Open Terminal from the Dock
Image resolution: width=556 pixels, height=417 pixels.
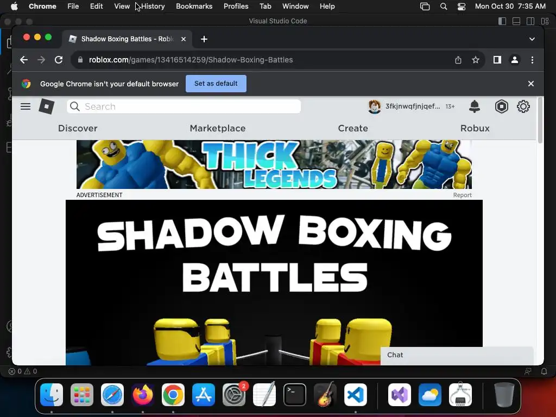point(295,395)
